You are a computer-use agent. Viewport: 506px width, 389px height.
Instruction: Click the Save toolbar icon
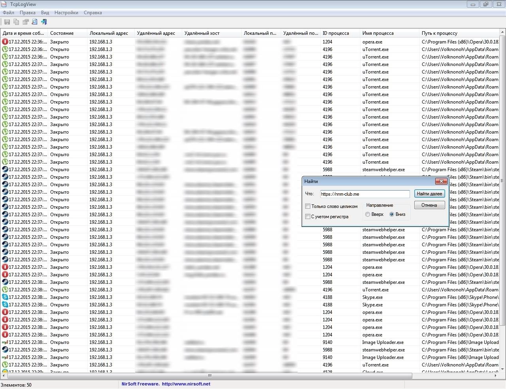pyautogui.click(x=7, y=22)
